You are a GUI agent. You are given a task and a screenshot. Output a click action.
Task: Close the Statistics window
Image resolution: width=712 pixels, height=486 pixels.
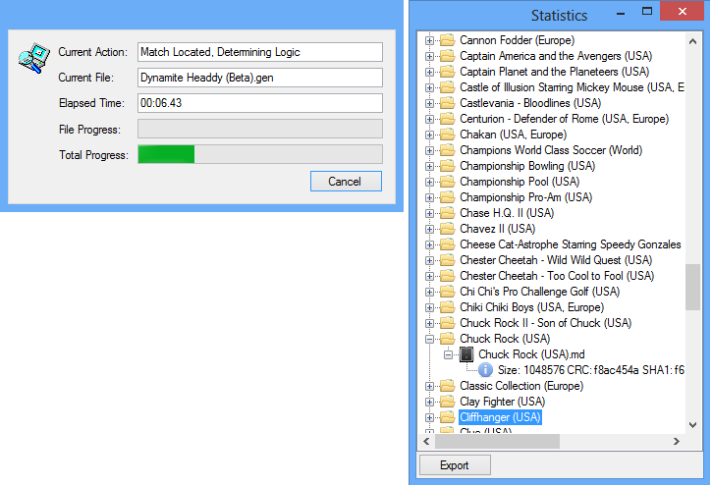pos(682,12)
